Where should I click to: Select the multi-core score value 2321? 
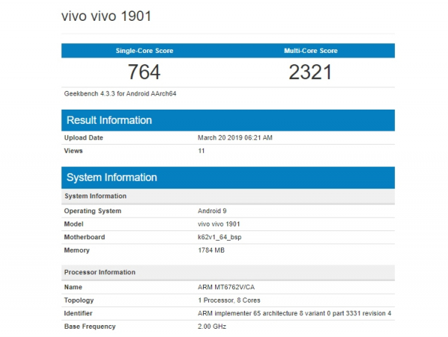coord(311,72)
